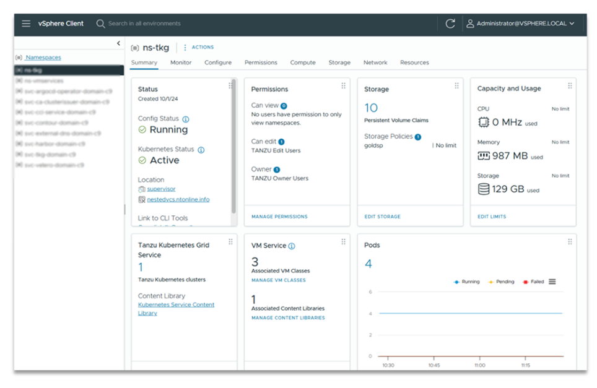Click the Pods count 4
Viewport: 597px width, 388px height.
click(368, 264)
